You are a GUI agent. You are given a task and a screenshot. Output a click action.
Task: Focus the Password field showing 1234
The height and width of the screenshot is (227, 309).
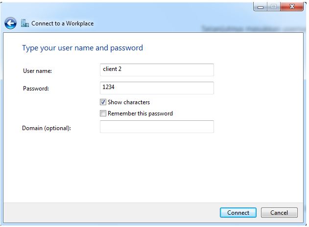click(x=157, y=88)
